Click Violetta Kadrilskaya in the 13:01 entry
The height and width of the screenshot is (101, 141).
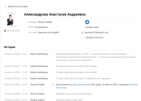click(39, 54)
